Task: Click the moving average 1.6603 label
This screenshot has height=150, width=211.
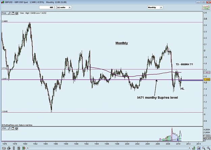Action: tap(207, 72)
